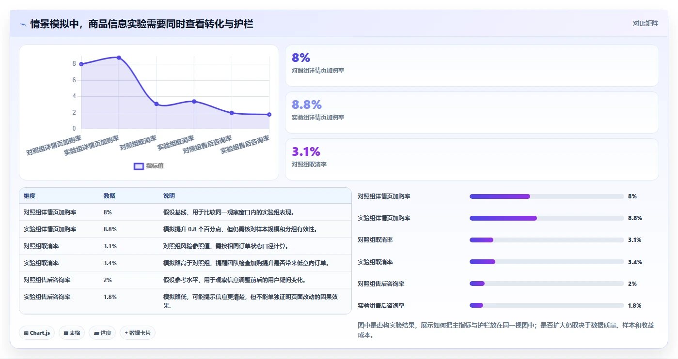Click the progress bar for 实验组取消率

click(x=547, y=262)
